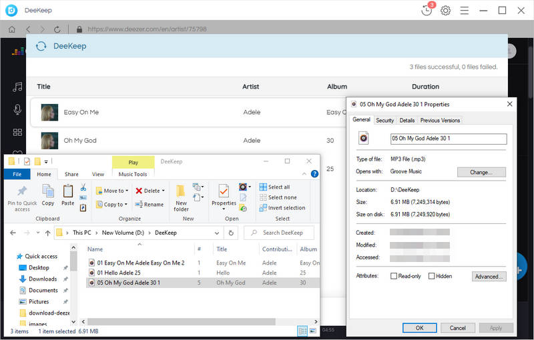Refresh the DeeKeep folder in Explorer
Viewport: 534px width, 340px height.
231,233
